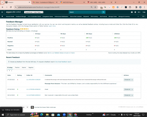This screenshot has width=147, height=117.
Task: Open Account Health in the favorites bar
Action: 10,16
